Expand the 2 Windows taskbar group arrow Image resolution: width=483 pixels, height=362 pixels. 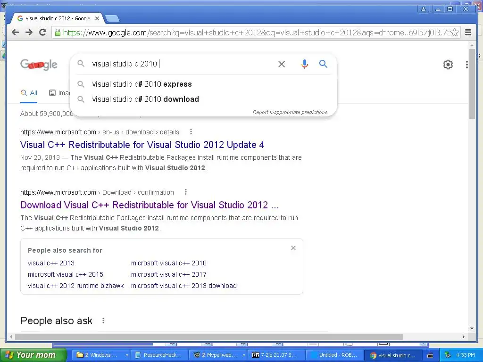pyautogui.click(x=126, y=355)
